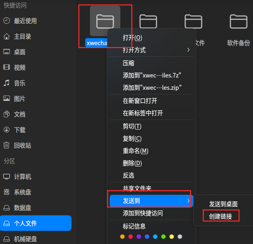Click the picture icon beside 图片
Viewport: 253px width, 244px height.
tap(7, 98)
